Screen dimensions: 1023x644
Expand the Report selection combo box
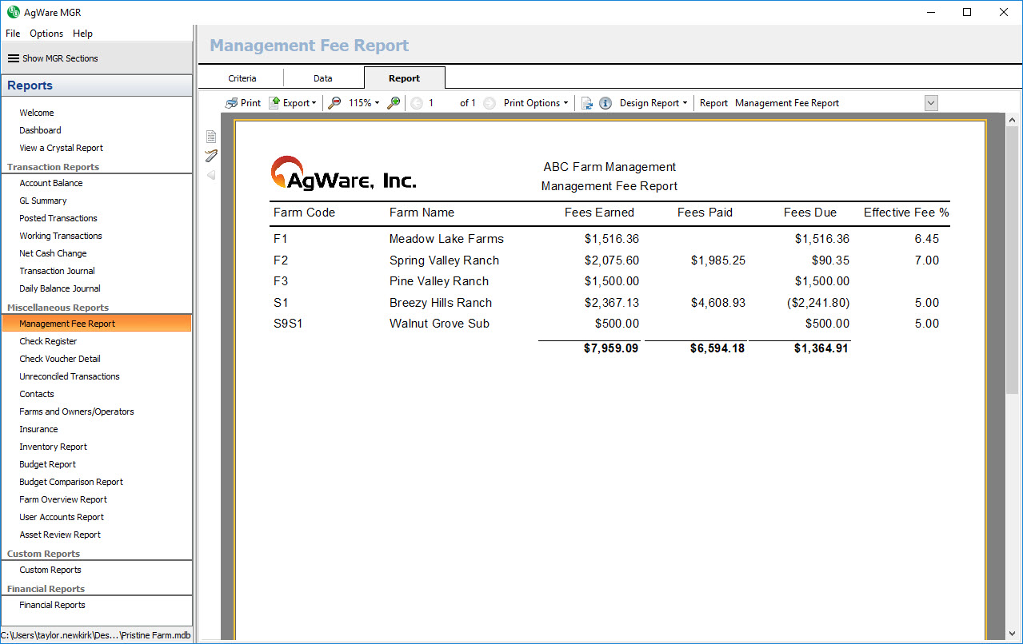pos(930,103)
